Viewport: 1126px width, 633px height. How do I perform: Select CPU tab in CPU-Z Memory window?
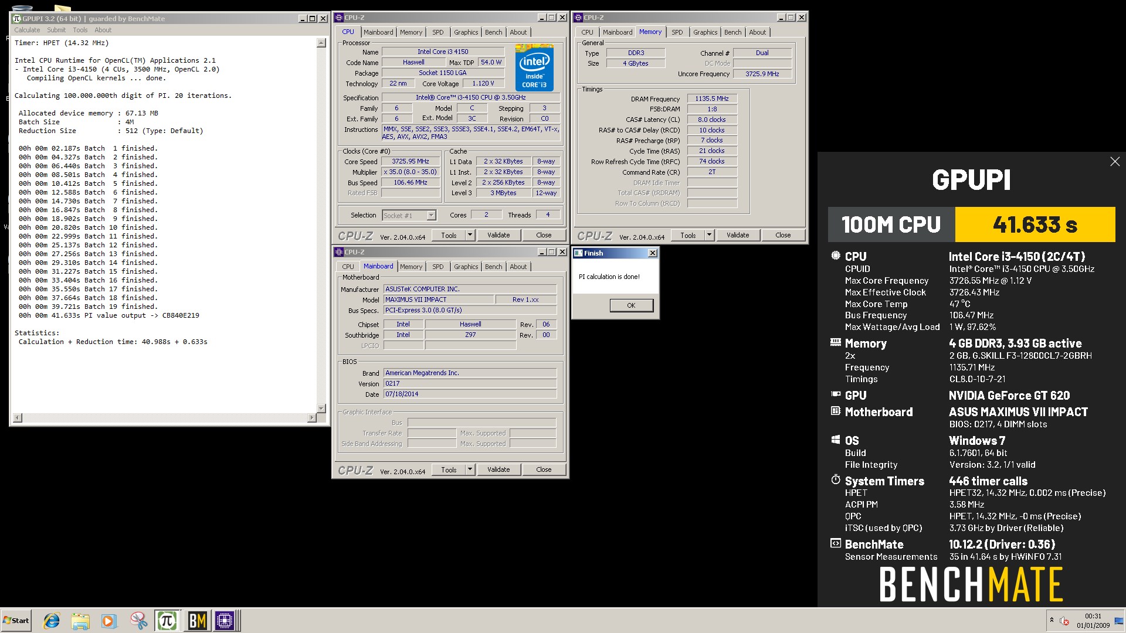[x=587, y=32]
